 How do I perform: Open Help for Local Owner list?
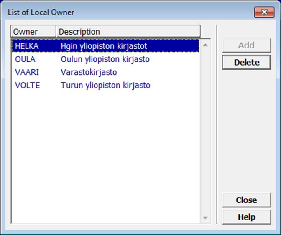click(247, 217)
